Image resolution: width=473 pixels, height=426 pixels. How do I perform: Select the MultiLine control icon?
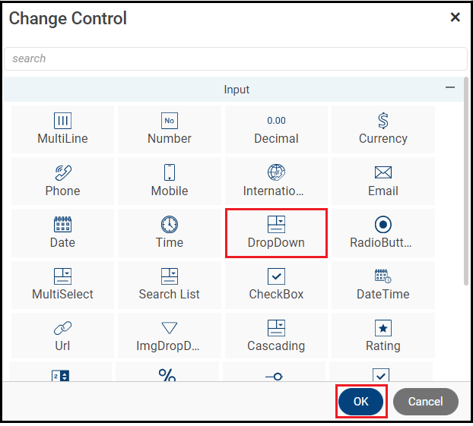(x=62, y=121)
